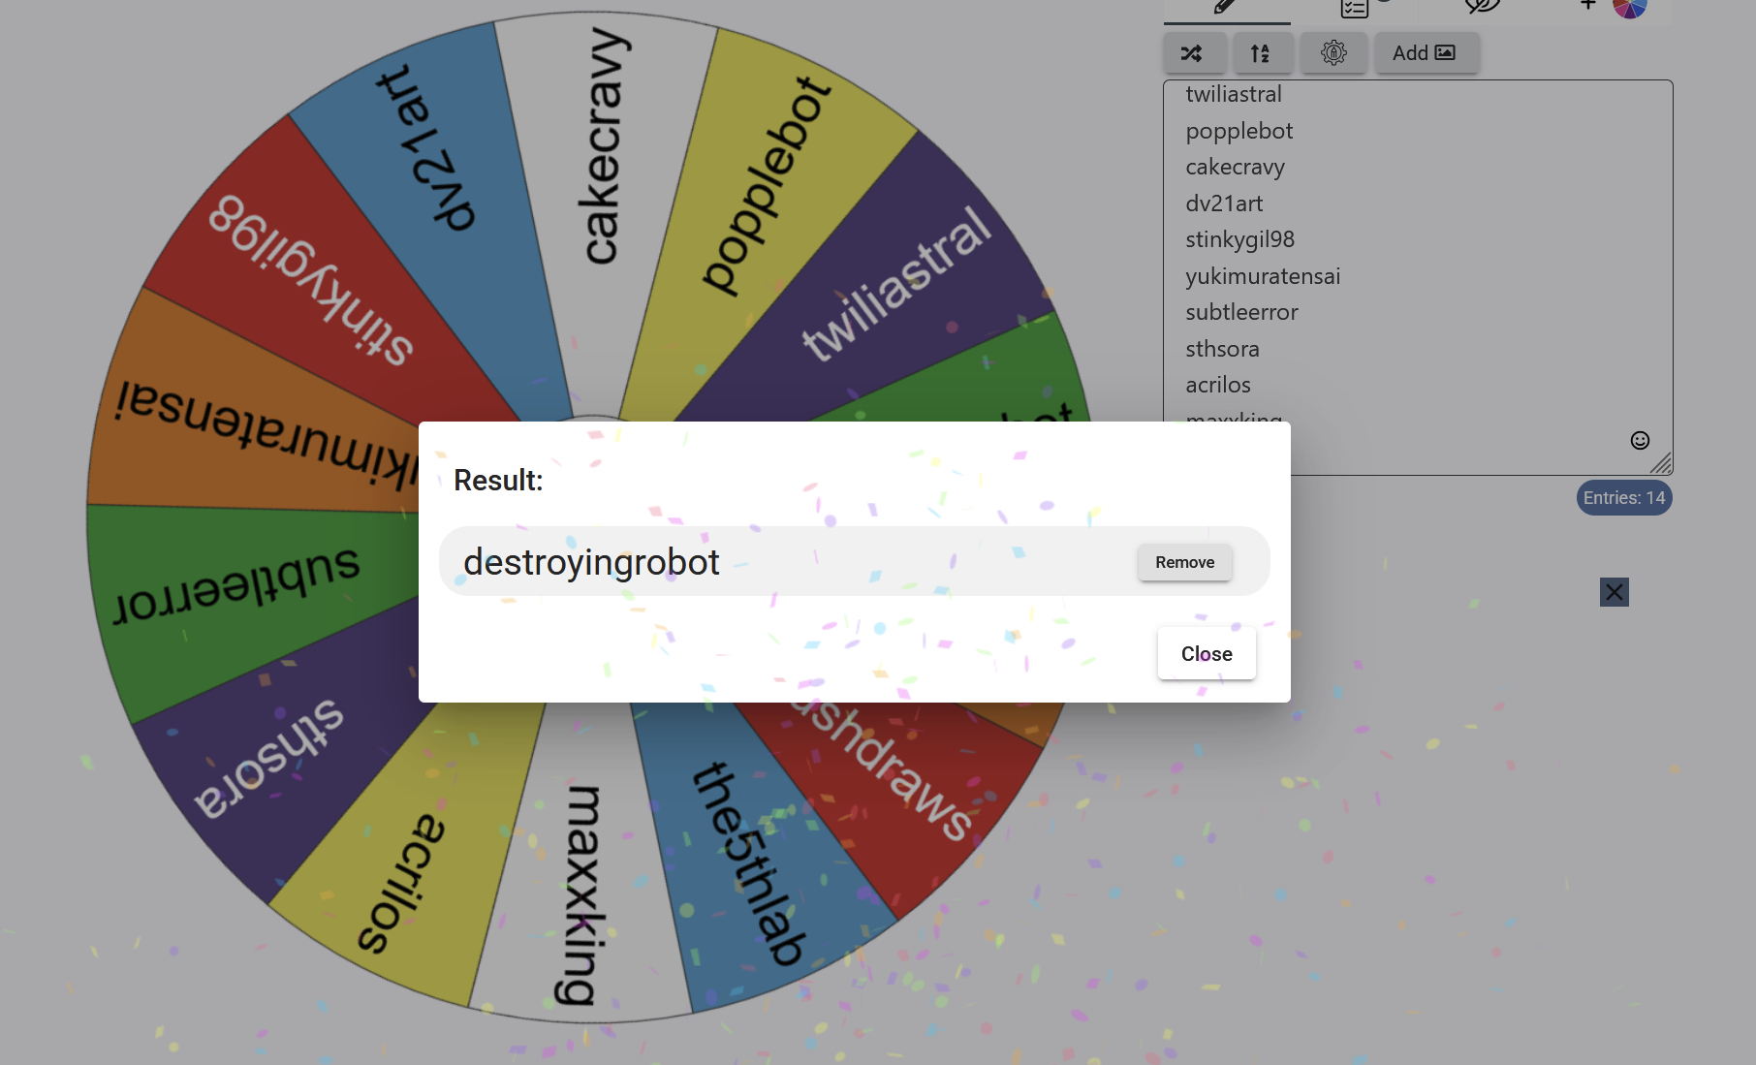1756x1065 pixels.
Task: Click the Add image button
Action: click(x=1423, y=53)
